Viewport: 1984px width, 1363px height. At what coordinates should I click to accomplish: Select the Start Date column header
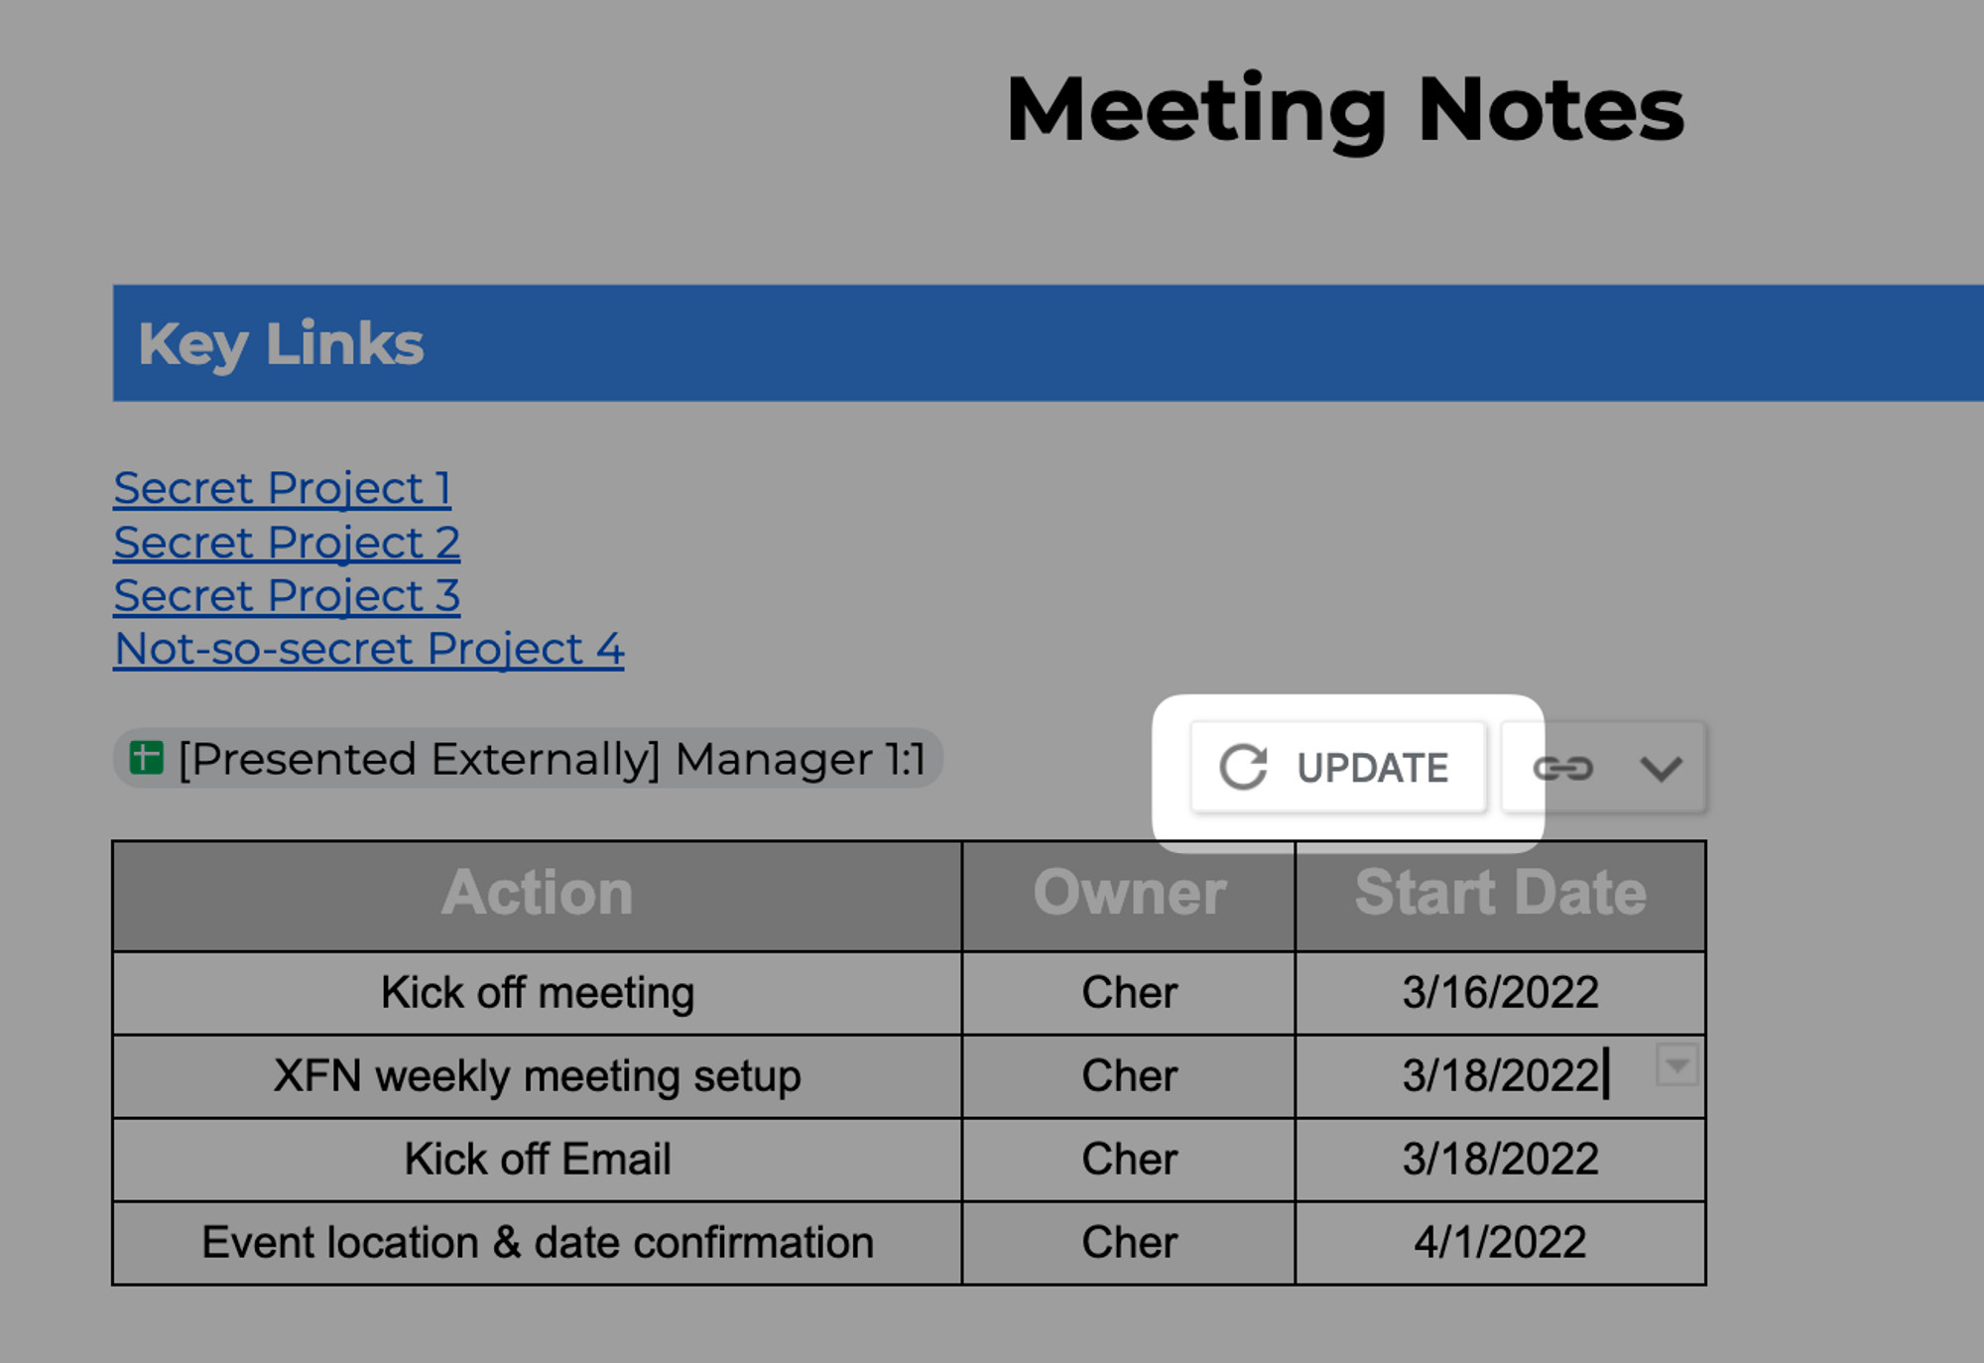1501,896
